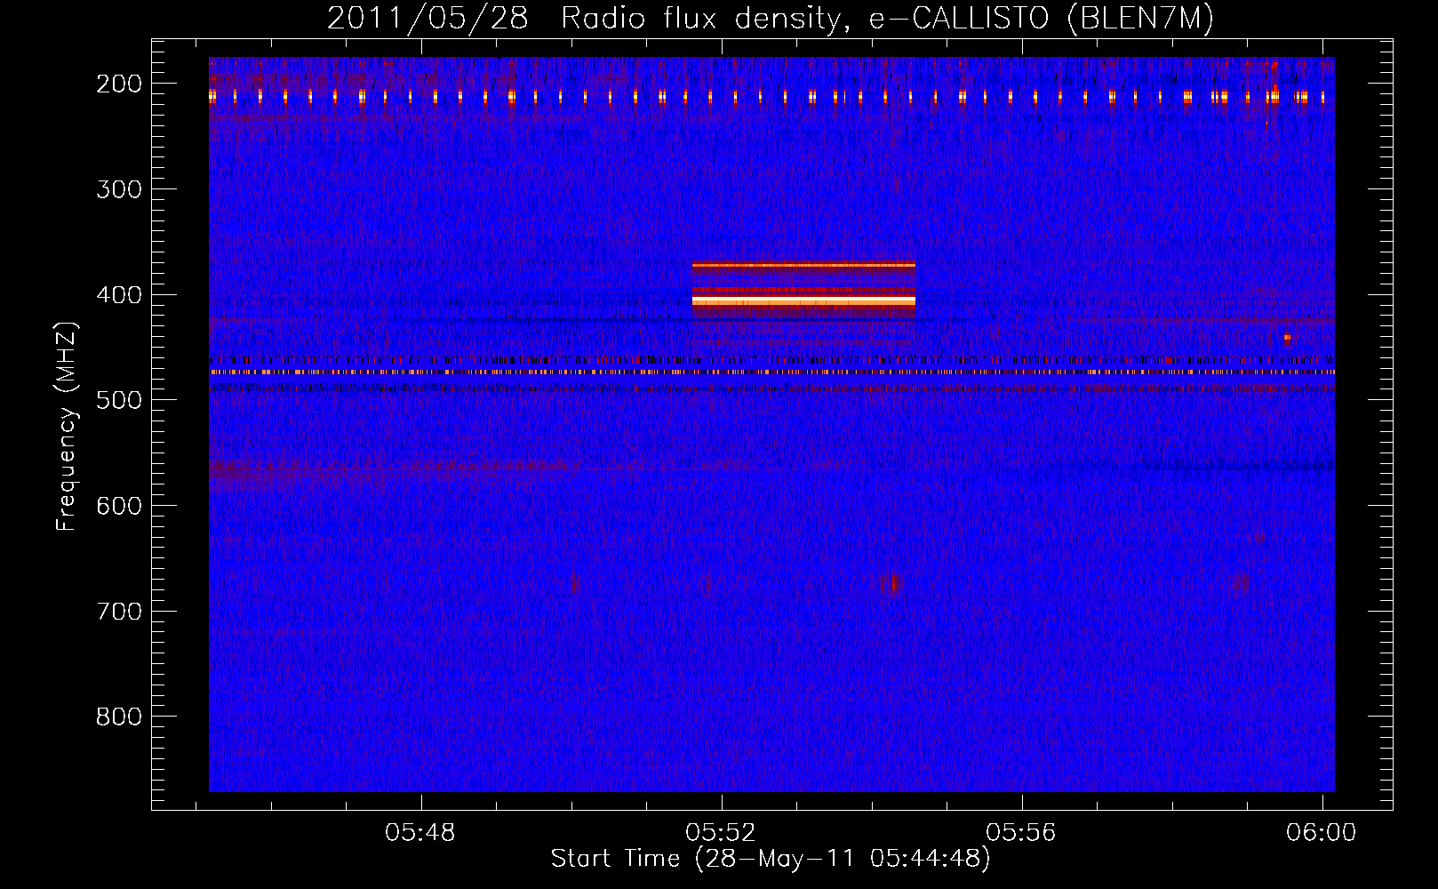The height and width of the screenshot is (889, 1438).
Task: Click the 05:56 time tick label
Action: [x=1021, y=833]
